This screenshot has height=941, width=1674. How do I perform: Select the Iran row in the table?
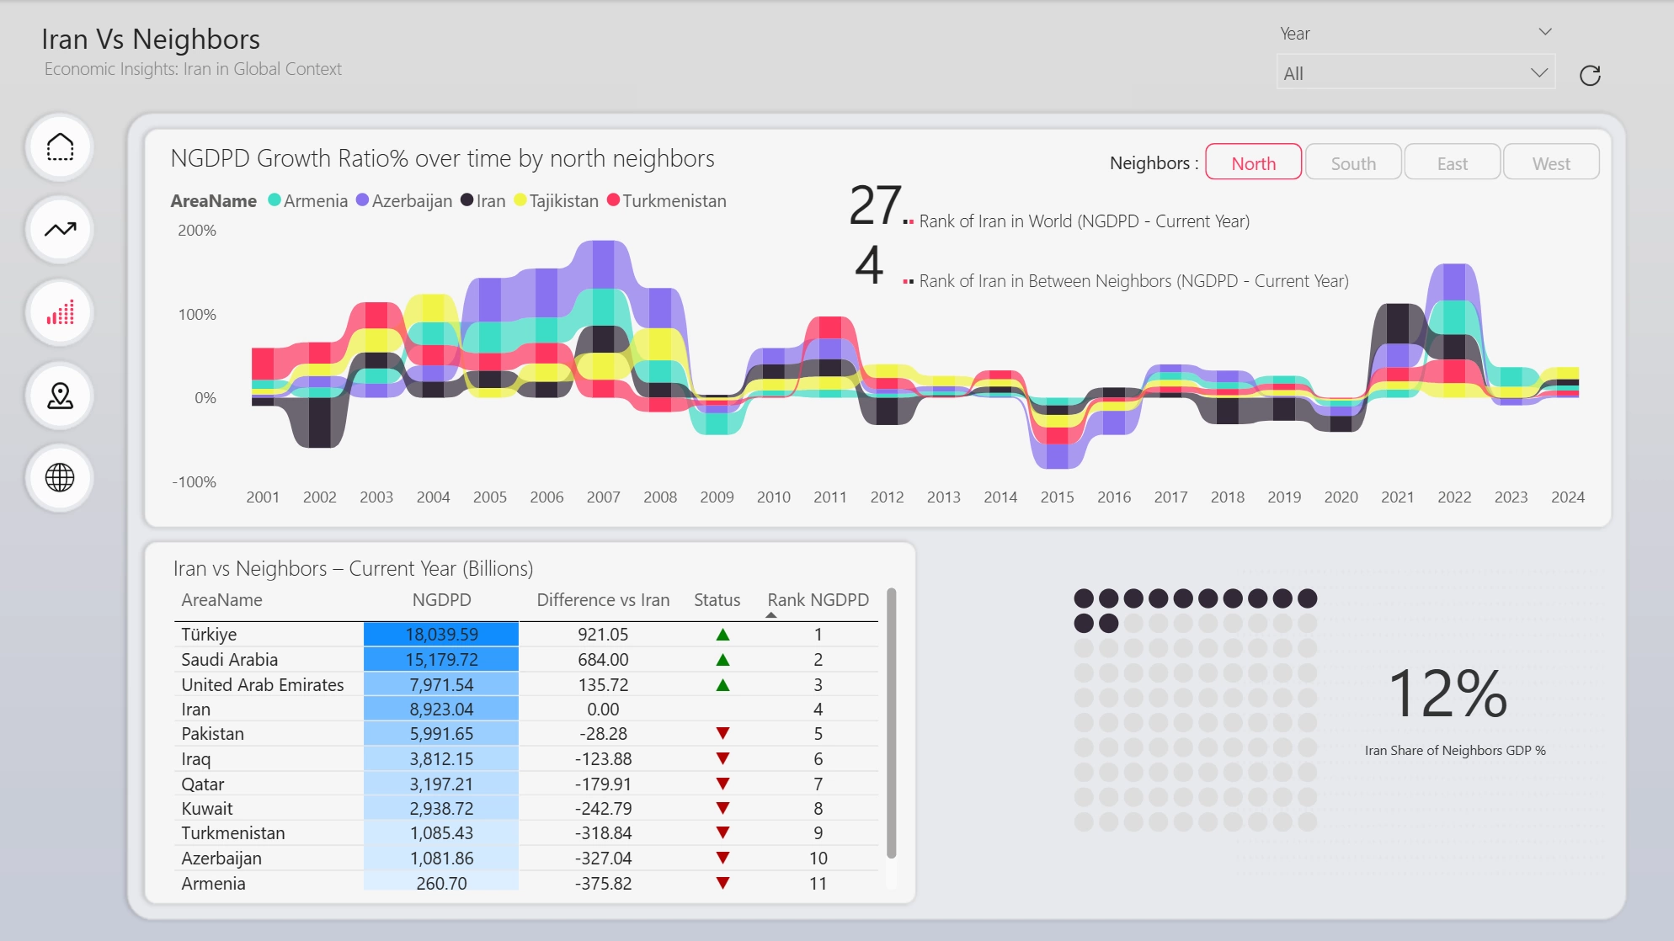click(526, 710)
